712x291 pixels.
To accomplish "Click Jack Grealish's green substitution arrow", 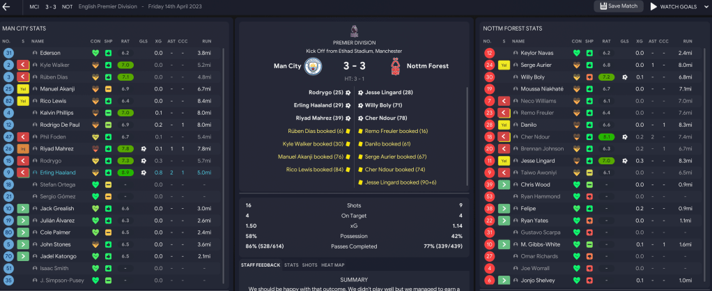I will click(x=23, y=208).
